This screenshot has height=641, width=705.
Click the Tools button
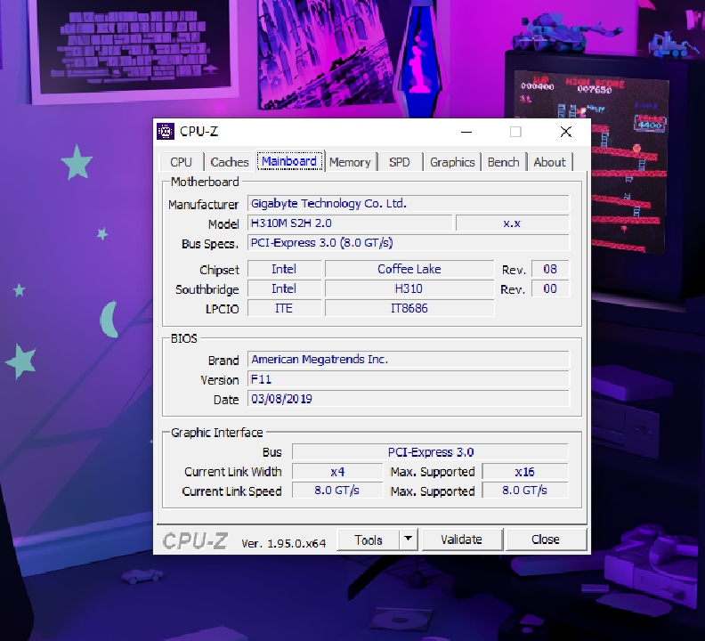369,540
